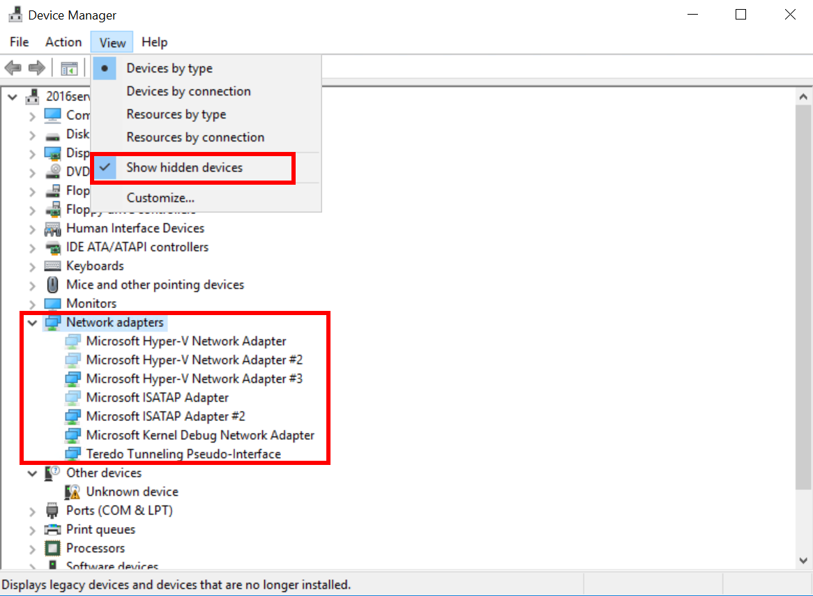The height and width of the screenshot is (596, 813).
Task: Collapse the Other devices category
Action: coord(32,473)
